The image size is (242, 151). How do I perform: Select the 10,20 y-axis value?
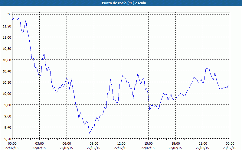7,82
